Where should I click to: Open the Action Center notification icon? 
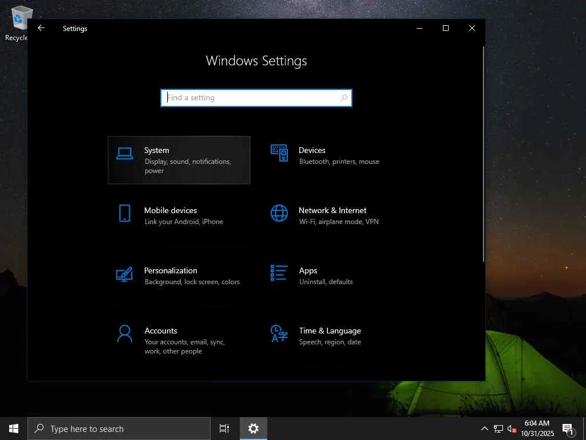(x=568, y=429)
